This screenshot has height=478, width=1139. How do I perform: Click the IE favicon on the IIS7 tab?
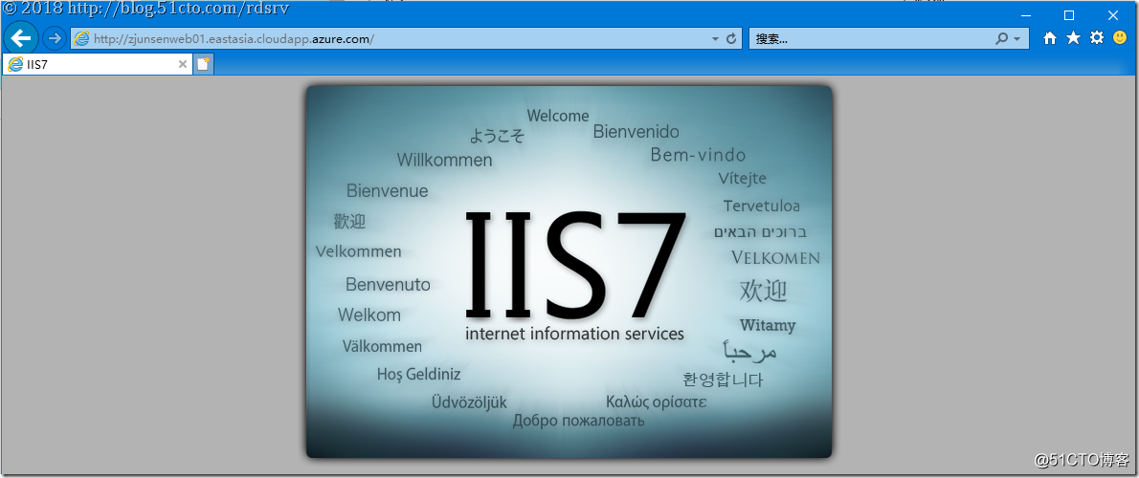point(14,64)
